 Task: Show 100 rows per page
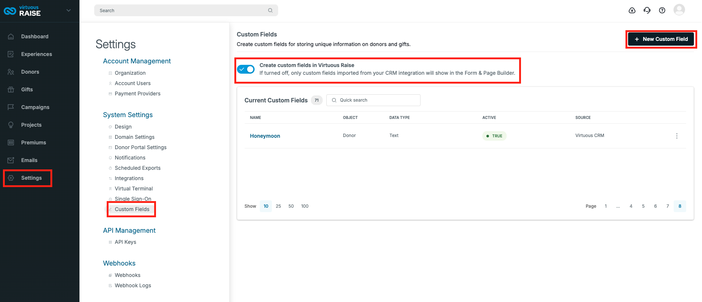tap(305, 206)
